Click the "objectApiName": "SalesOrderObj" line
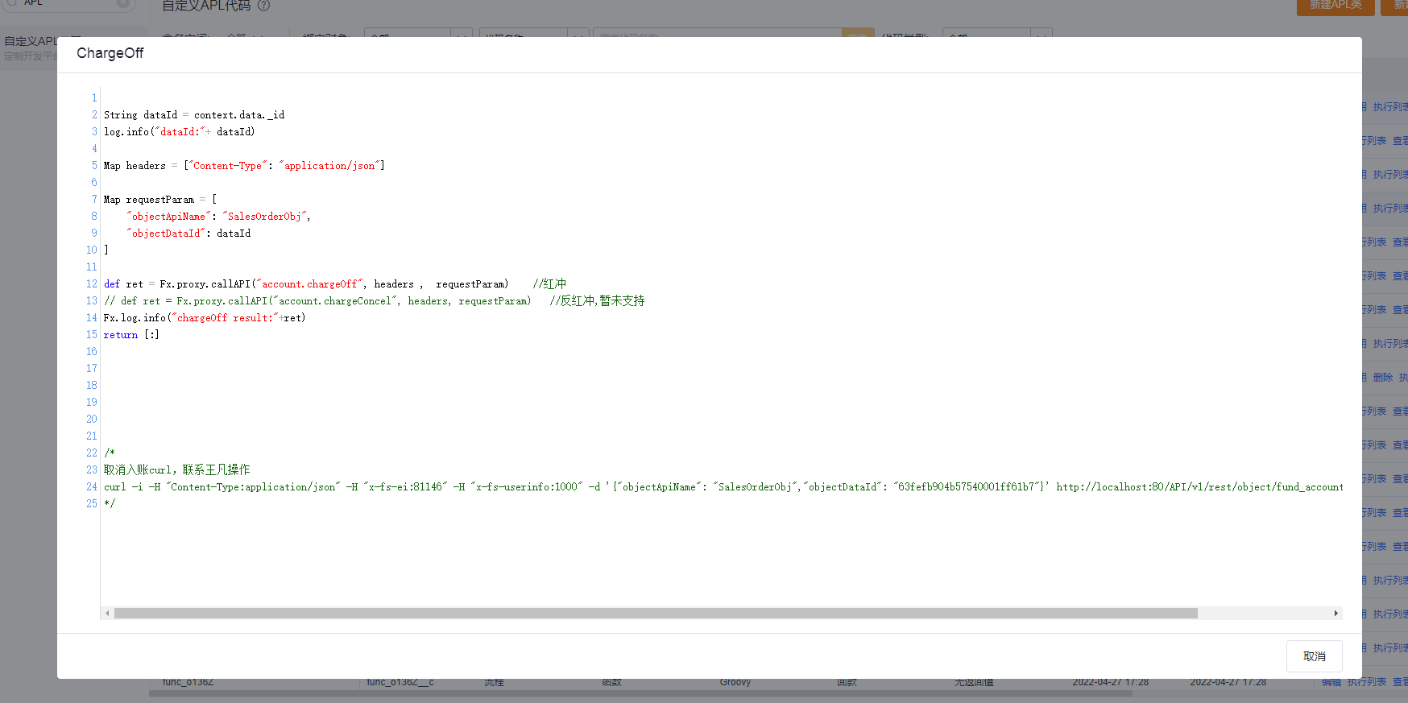1408x703 pixels. [218, 217]
